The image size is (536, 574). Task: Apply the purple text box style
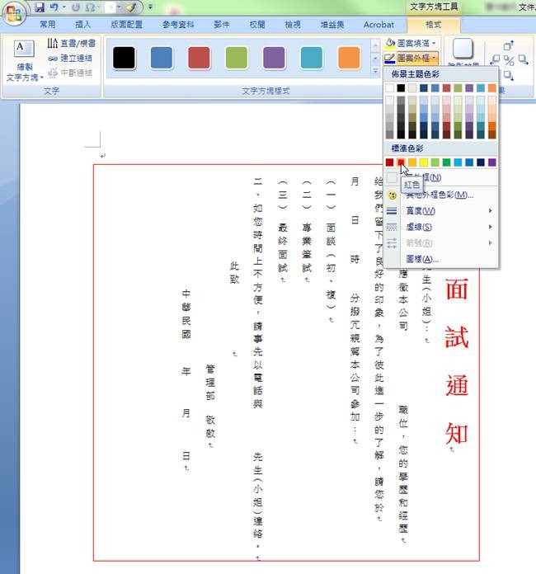pos(274,58)
